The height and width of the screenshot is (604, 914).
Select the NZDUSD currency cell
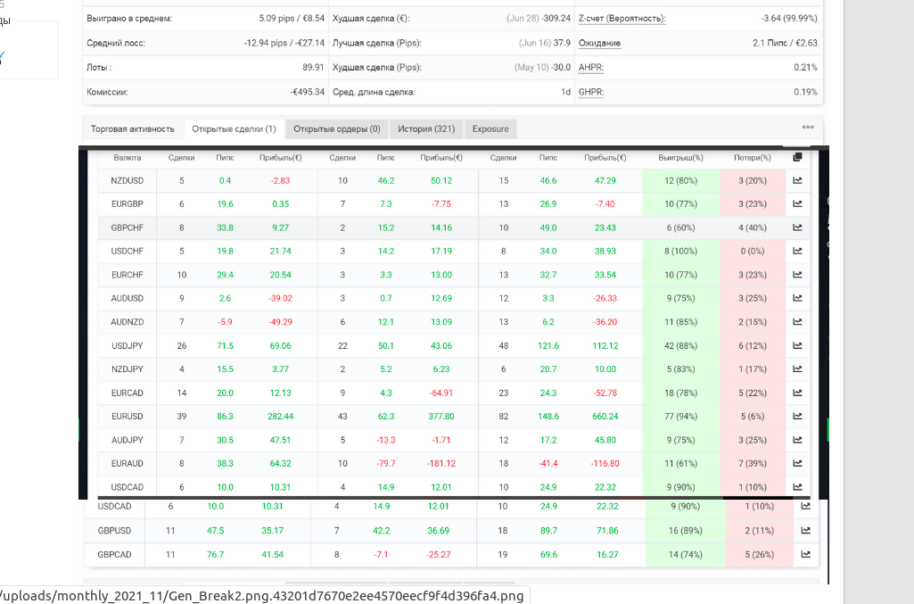[x=128, y=181]
